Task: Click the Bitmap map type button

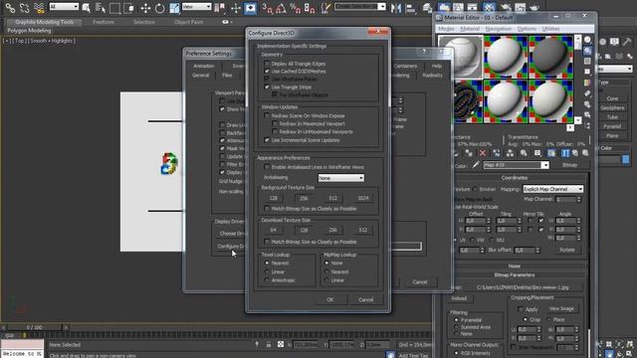Action: click(x=569, y=165)
